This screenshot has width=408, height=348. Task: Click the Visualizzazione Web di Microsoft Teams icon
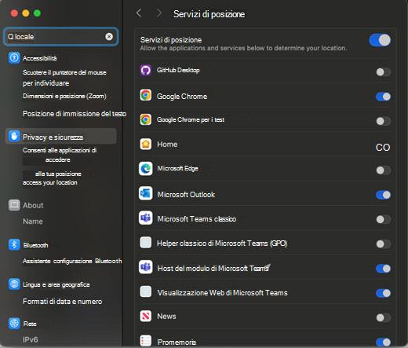146,291
